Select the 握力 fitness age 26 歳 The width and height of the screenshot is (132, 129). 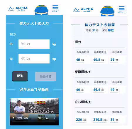[114, 60]
